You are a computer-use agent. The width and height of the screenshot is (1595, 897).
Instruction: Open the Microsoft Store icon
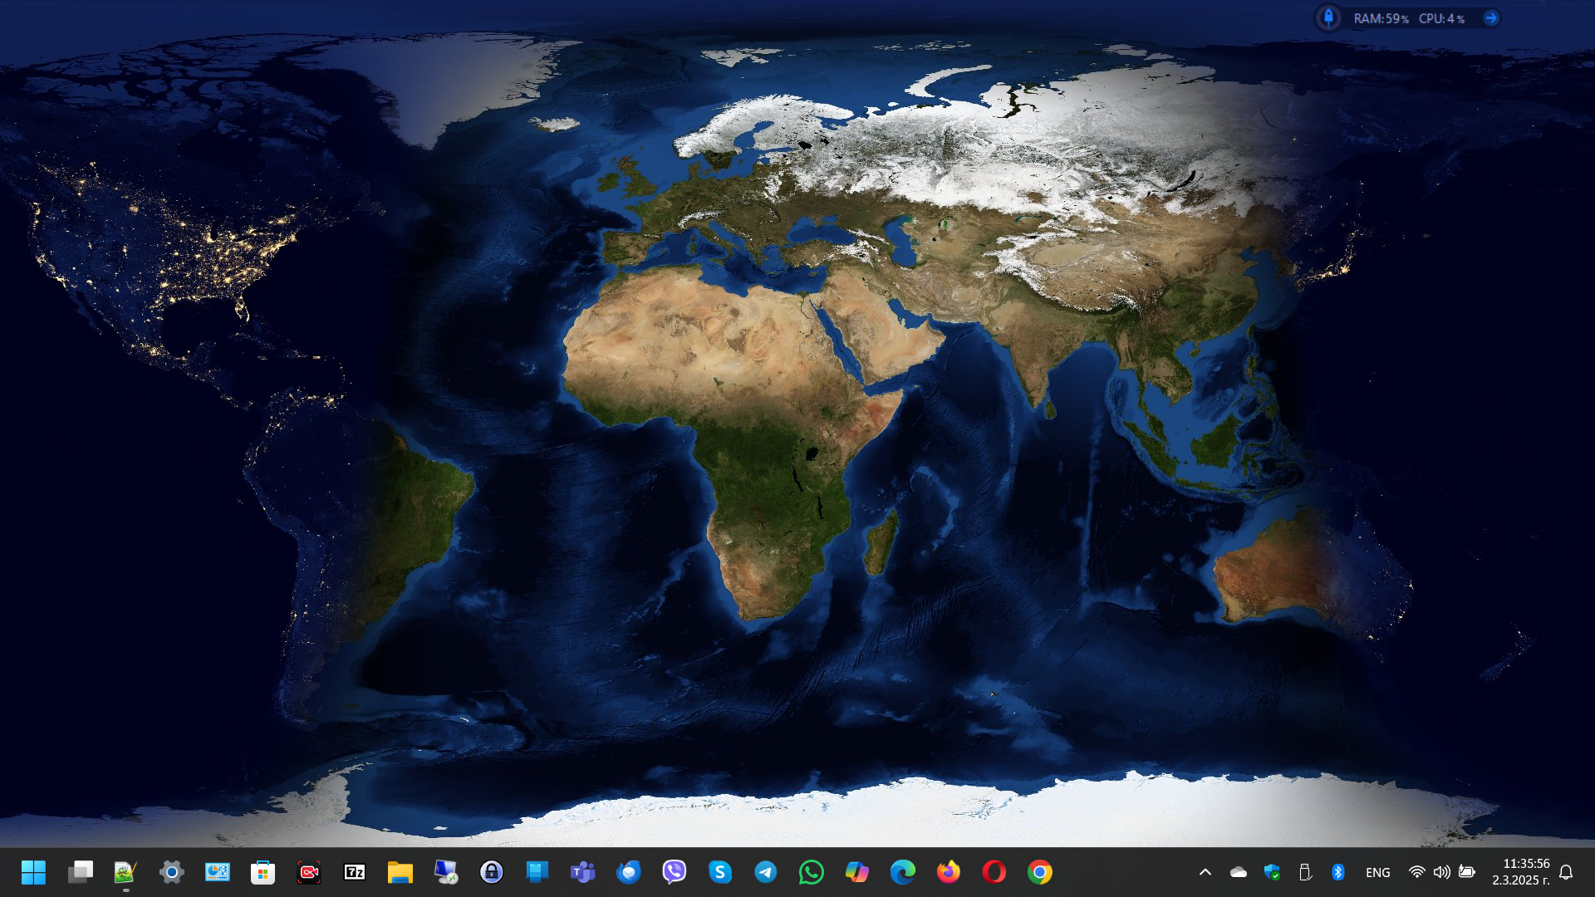(x=263, y=872)
